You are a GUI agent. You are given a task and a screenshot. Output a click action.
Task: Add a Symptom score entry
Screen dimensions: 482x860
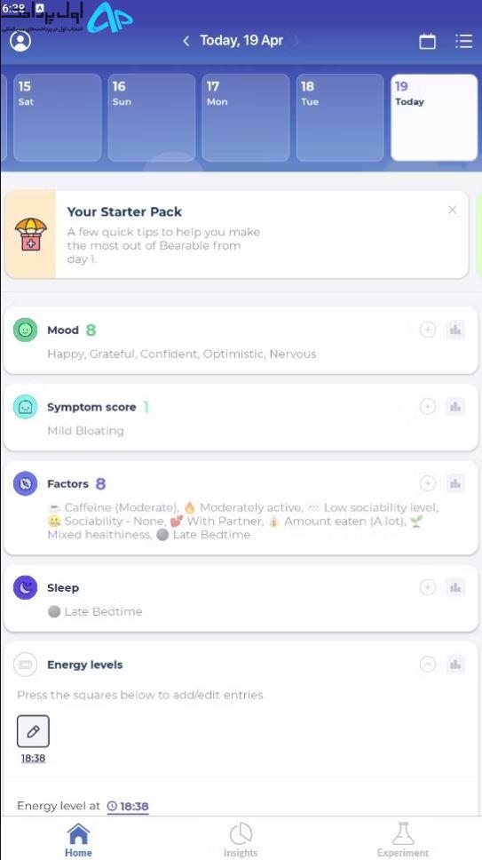coord(427,406)
